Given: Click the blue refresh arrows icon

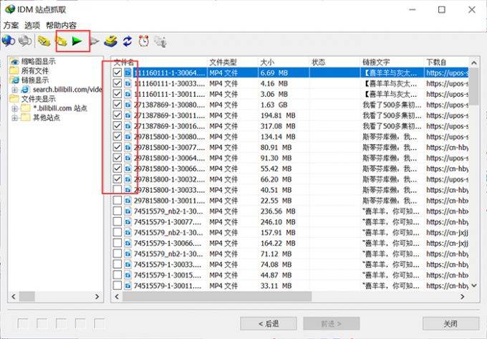Looking at the screenshot, I should point(127,41).
